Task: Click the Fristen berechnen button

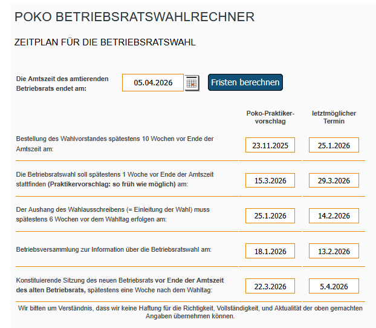Action: (x=245, y=82)
